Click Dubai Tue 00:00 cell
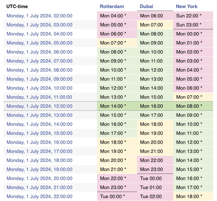217x201 pixels. [x=155, y=178]
